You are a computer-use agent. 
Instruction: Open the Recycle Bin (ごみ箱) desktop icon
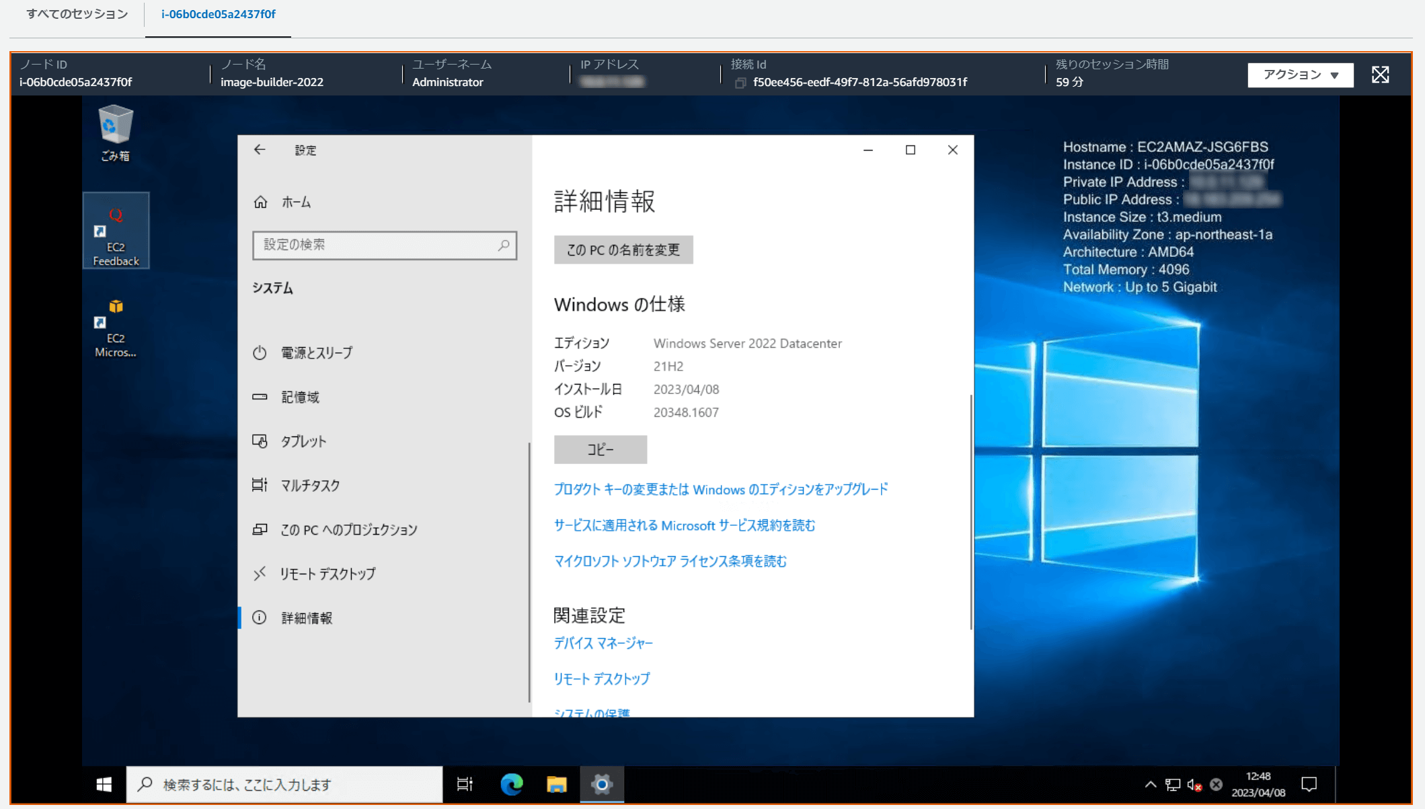coord(115,133)
